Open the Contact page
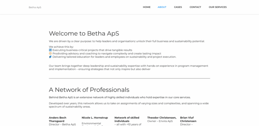The width and height of the screenshot is (259, 126). (195, 7)
